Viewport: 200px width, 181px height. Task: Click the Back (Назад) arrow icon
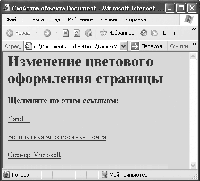click(x=10, y=33)
